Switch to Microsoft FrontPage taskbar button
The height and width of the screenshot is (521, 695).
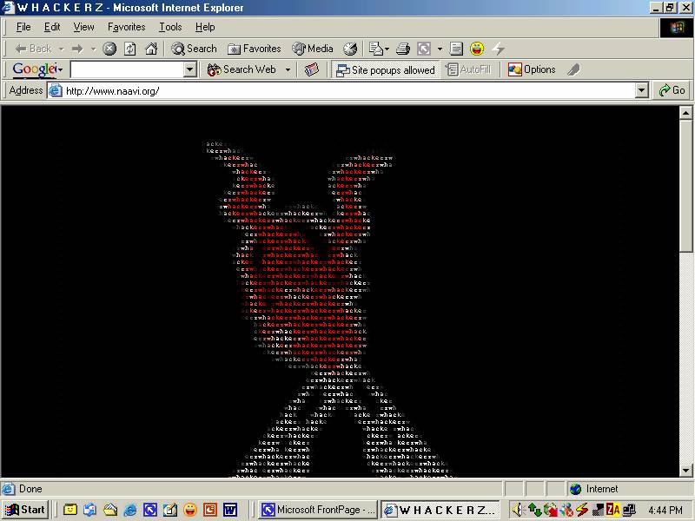[318, 510]
